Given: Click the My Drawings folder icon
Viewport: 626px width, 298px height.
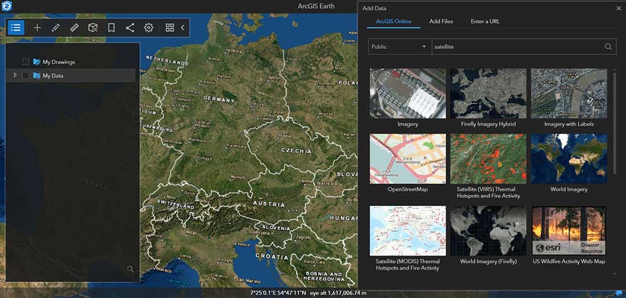Looking at the screenshot, I should pyautogui.click(x=37, y=61).
